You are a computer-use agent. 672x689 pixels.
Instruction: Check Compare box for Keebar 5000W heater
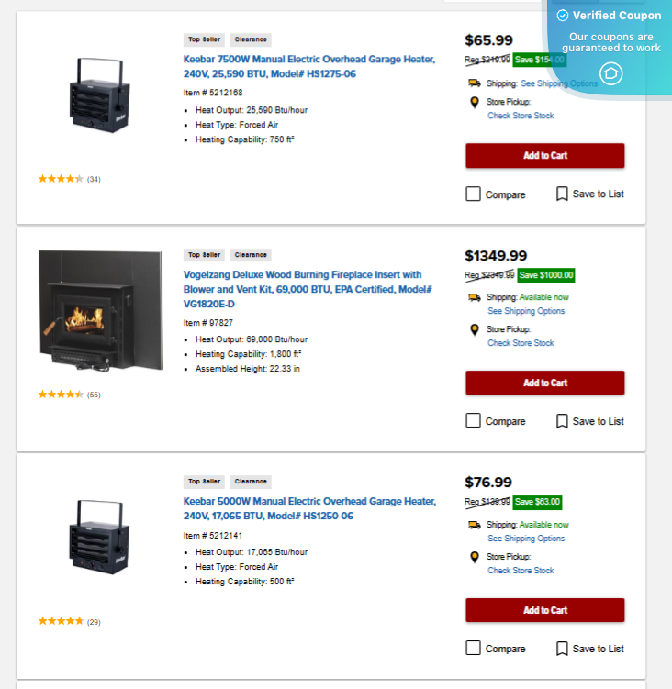click(474, 649)
